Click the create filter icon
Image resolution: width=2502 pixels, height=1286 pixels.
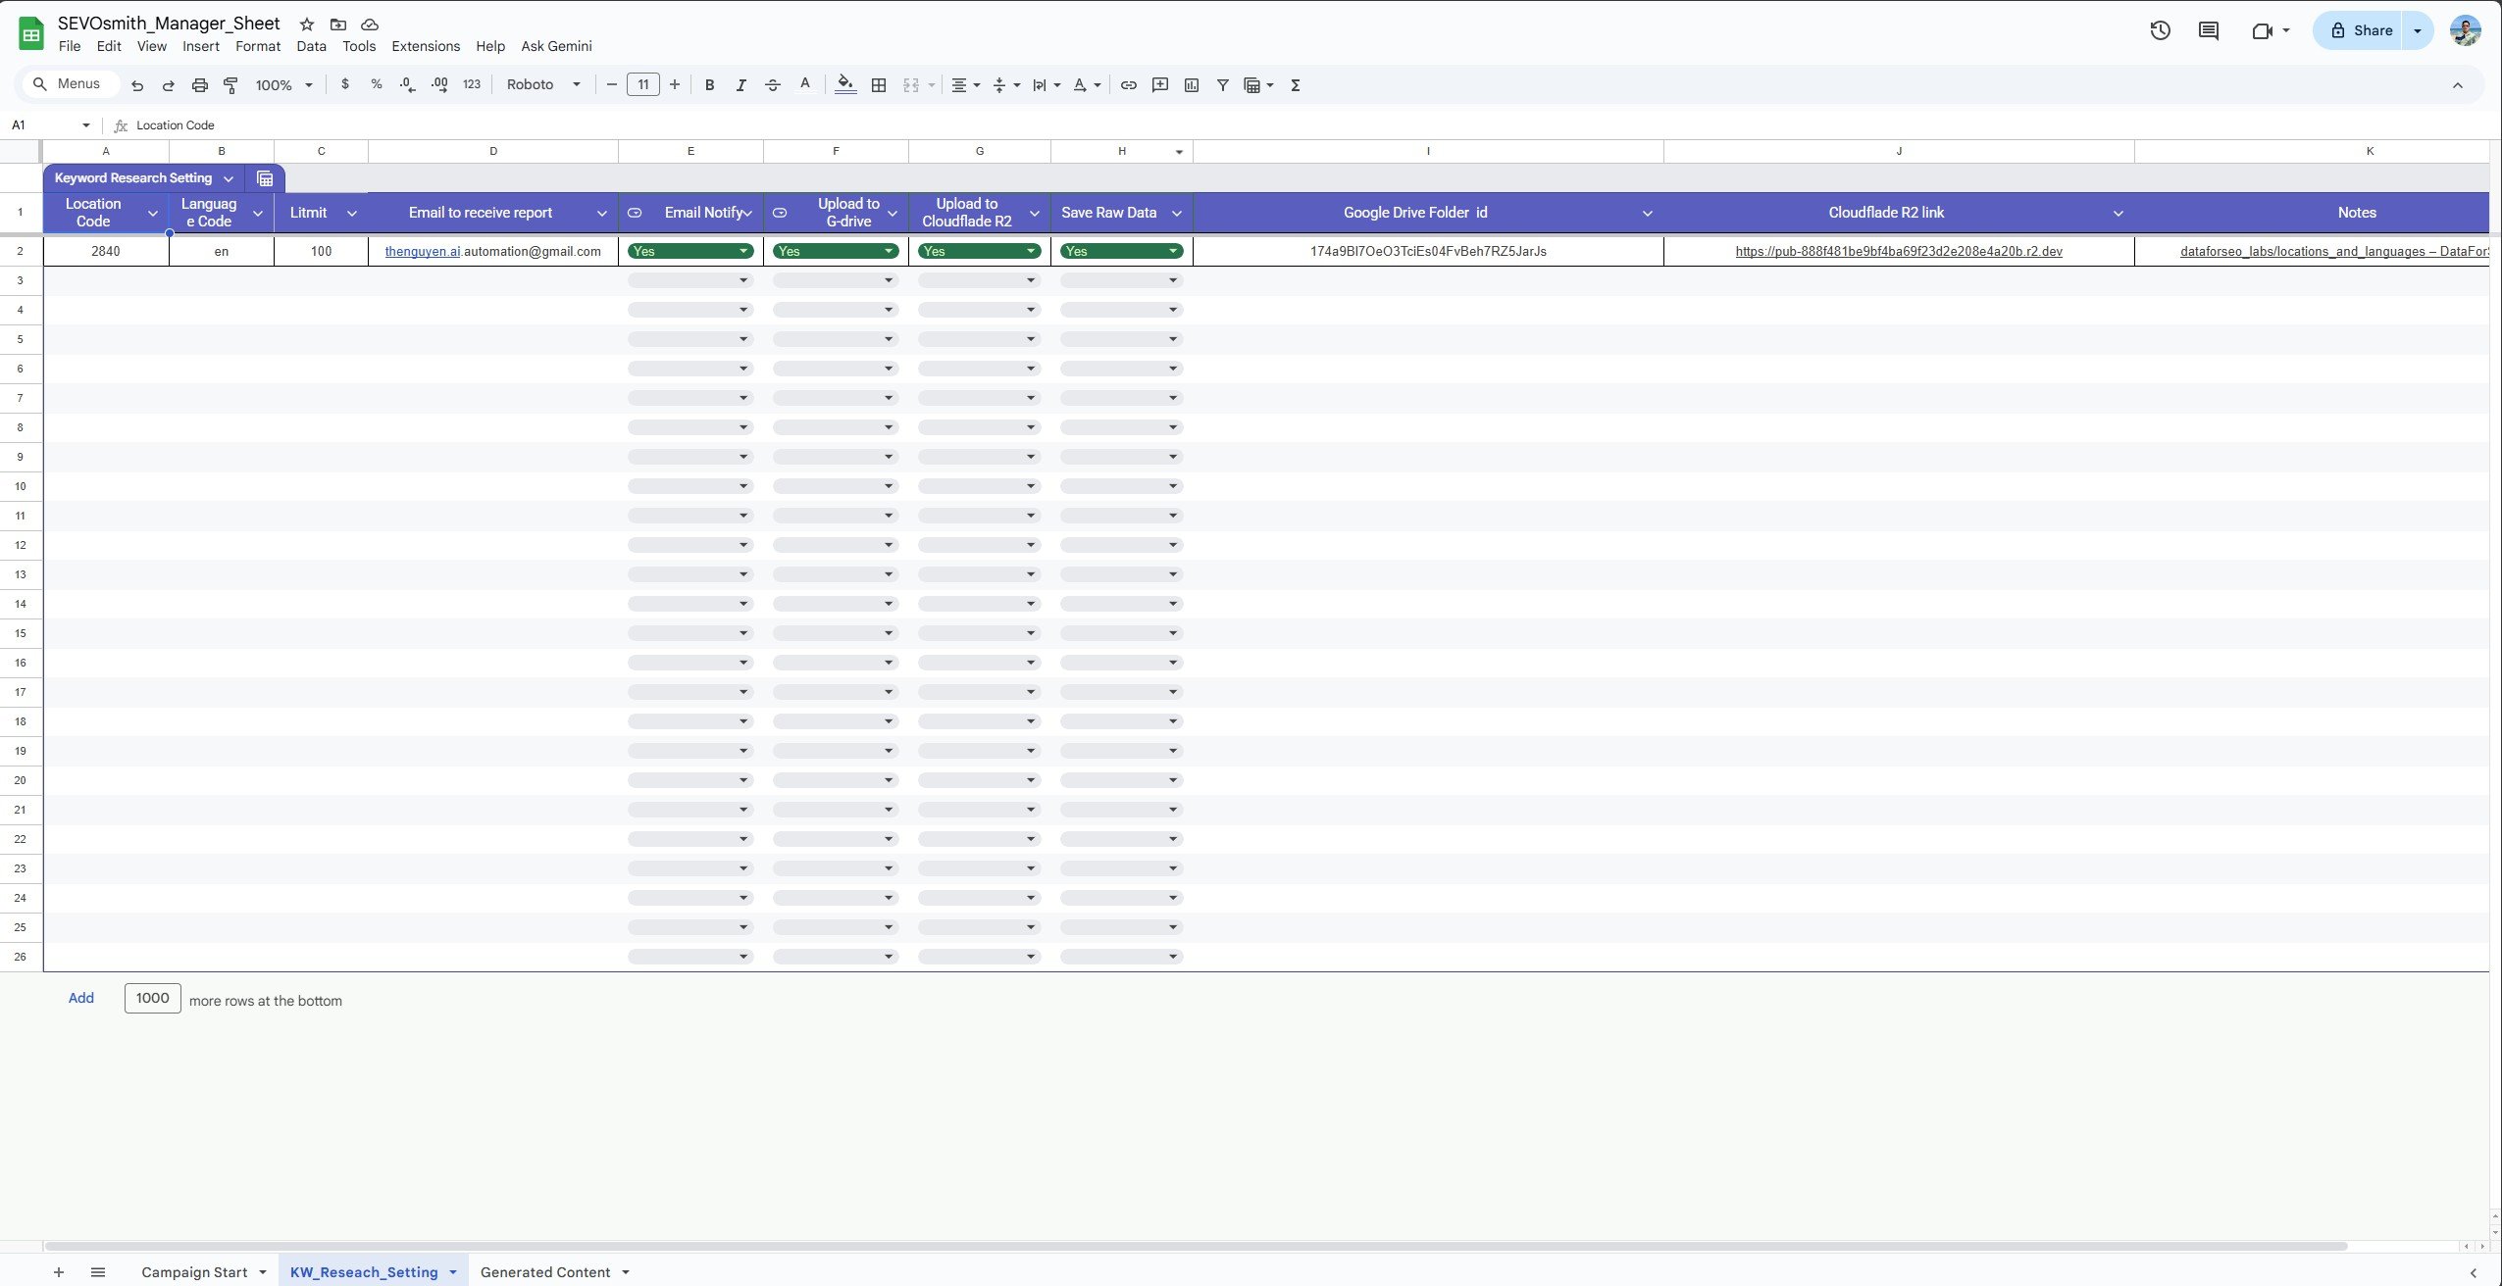(x=1222, y=85)
